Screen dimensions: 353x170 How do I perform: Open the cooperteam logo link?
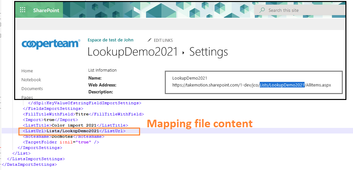(51, 44)
